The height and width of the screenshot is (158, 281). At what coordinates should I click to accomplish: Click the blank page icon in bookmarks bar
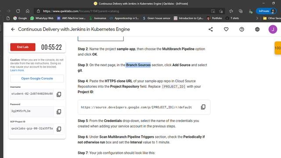tap(8, 18)
